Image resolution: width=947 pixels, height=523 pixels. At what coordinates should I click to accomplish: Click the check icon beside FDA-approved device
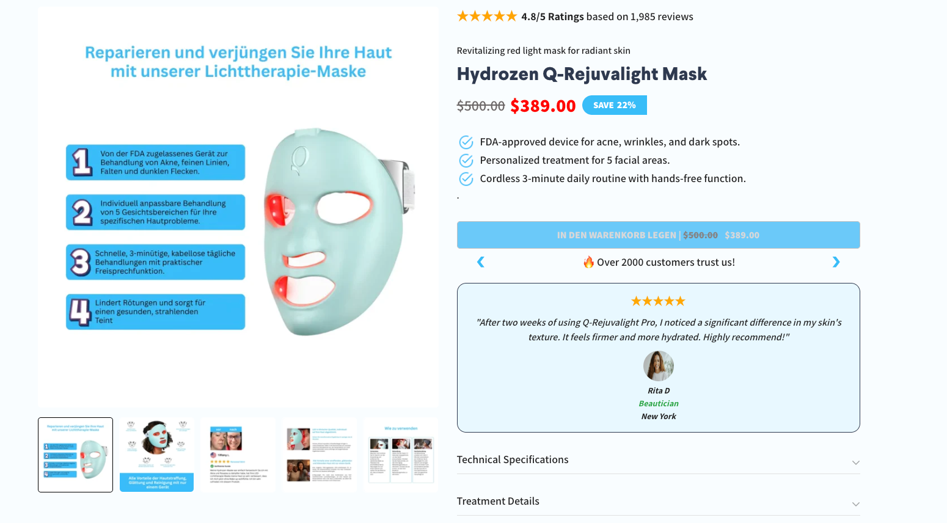pos(466,142)
